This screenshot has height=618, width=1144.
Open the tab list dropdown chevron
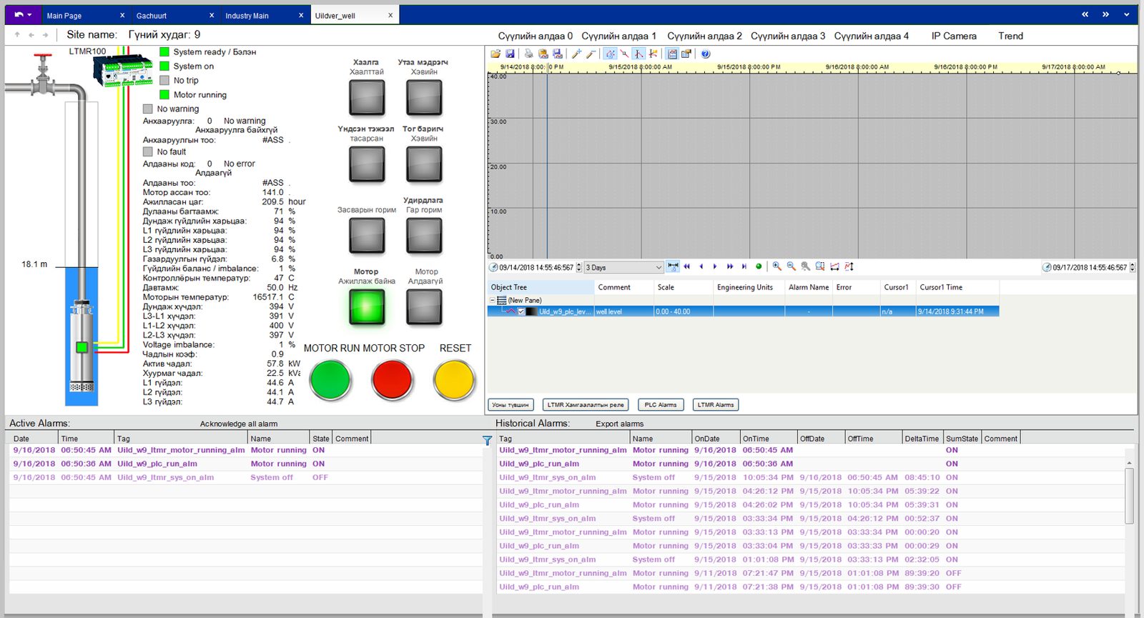click(x=1127, y=14)
